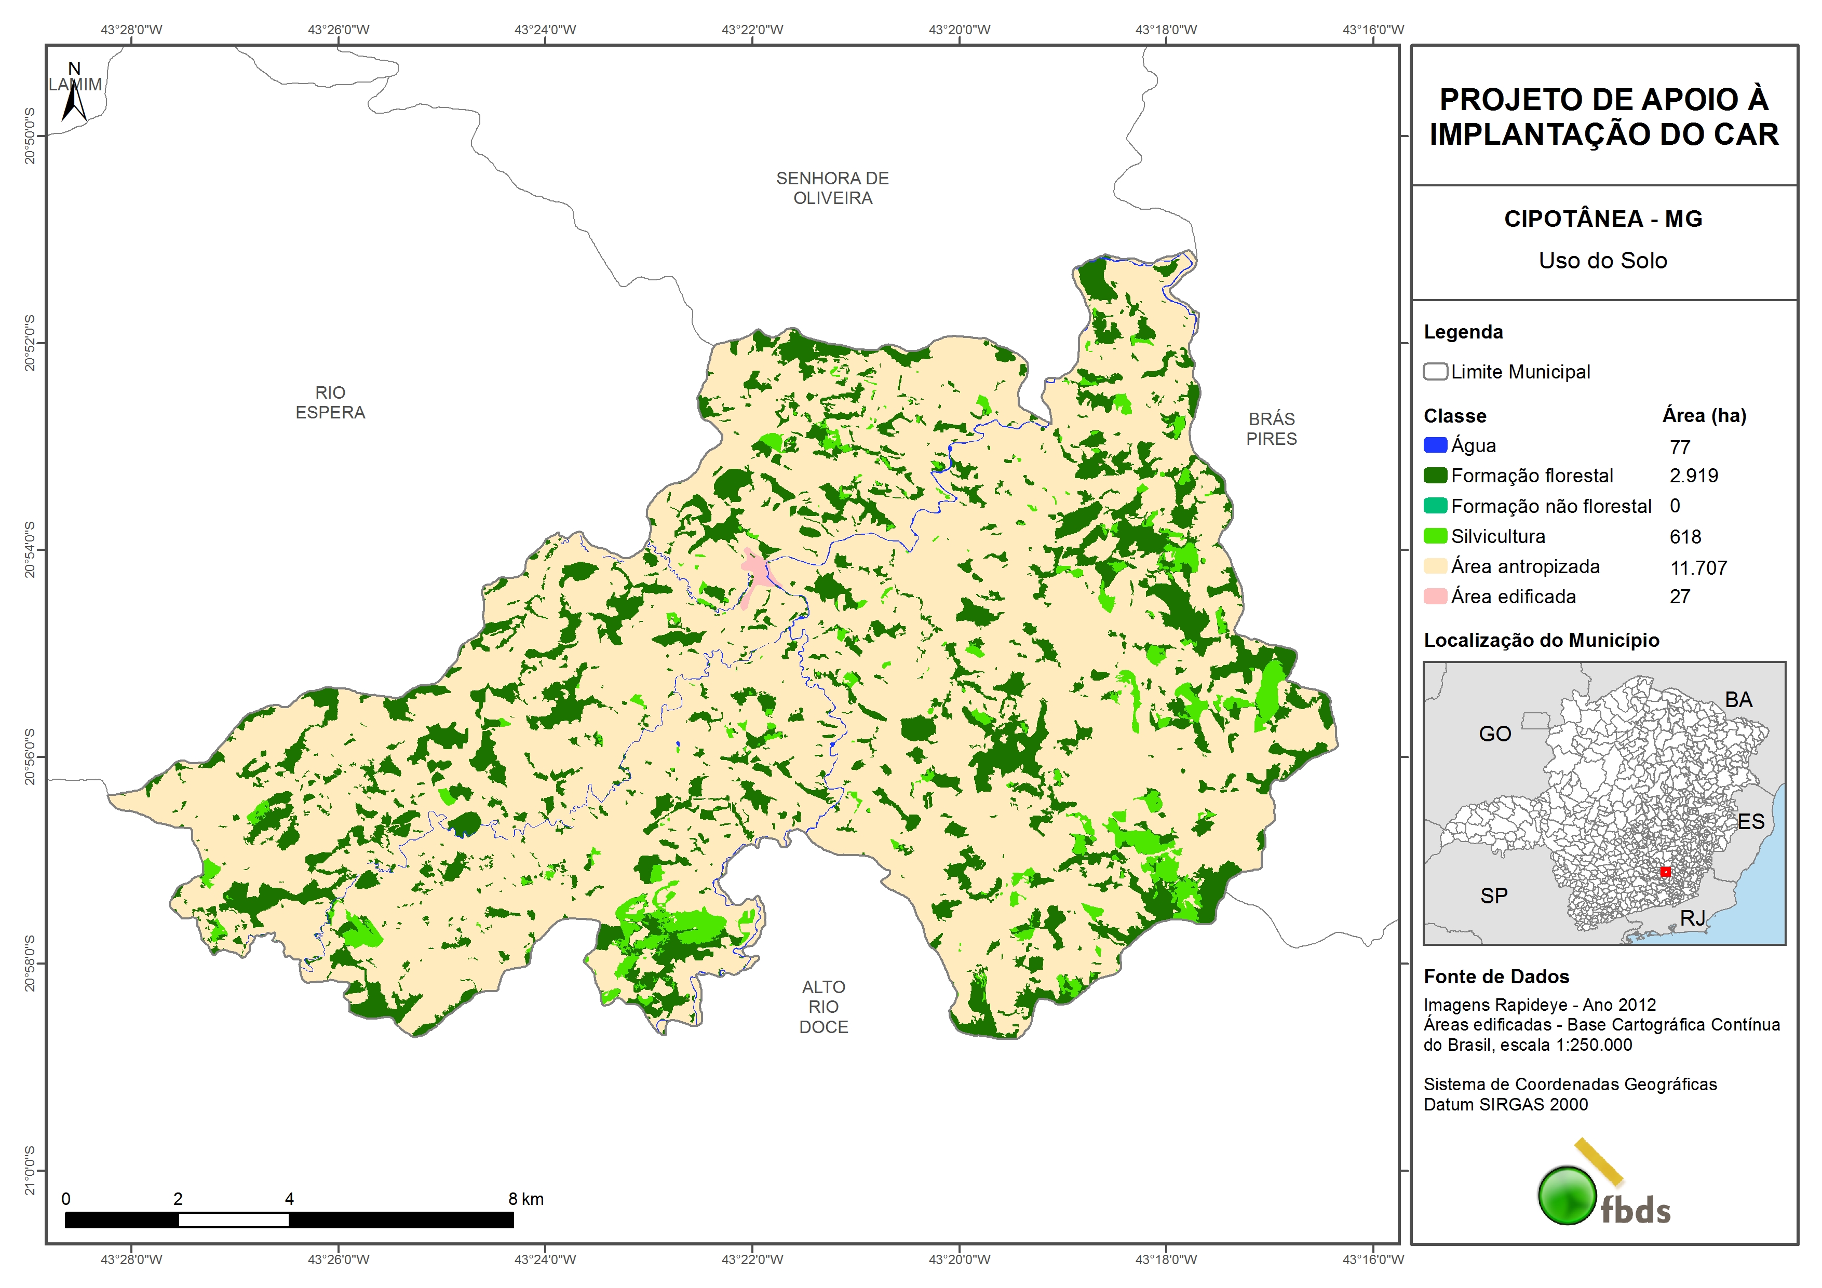The image size is (1822, 1288).
Task: Click the Água blue legend swatch
Action: pos(1435,445)
